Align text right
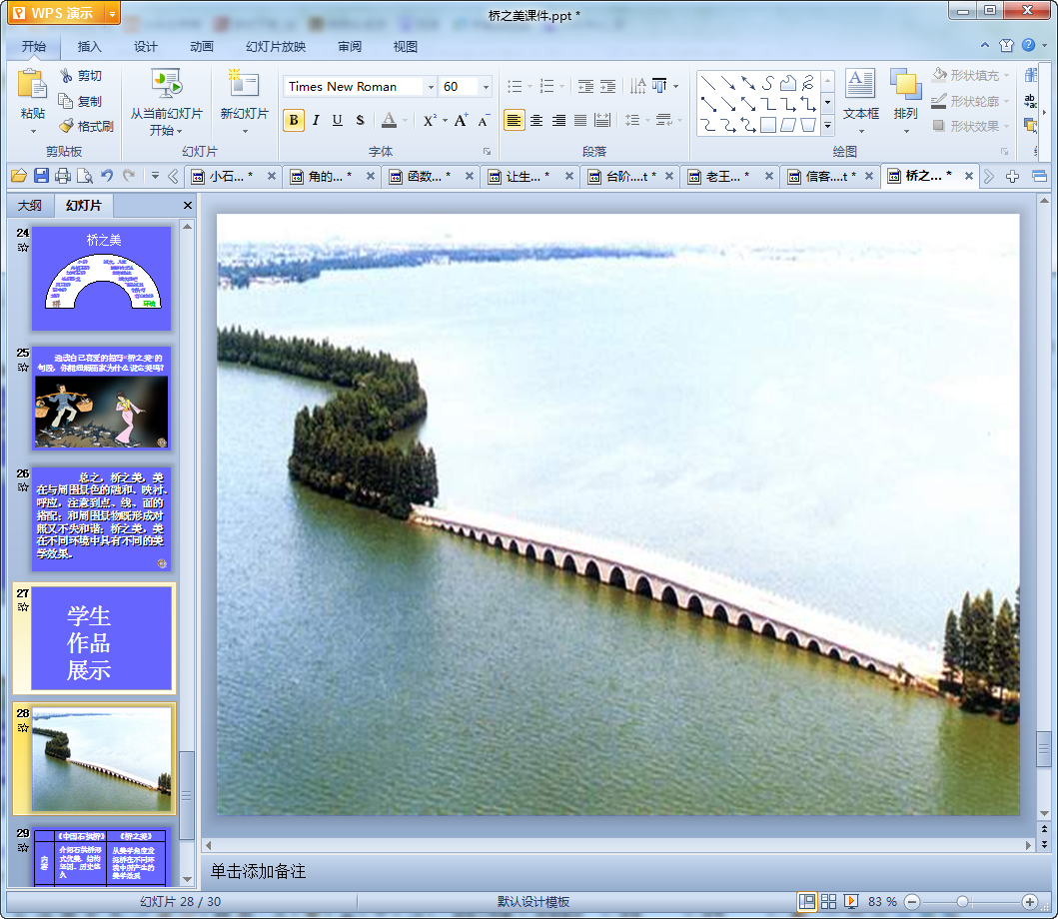Image resolution: width=1058 pixels, height=919 pixels. [x=558, y=120]
